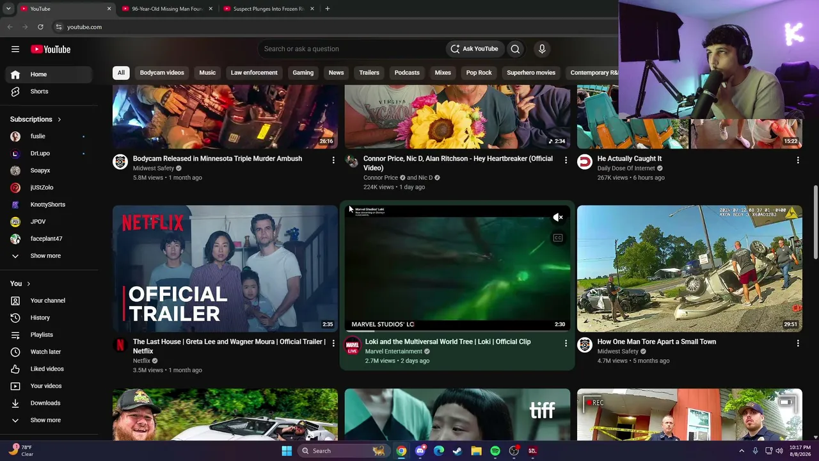The width and height of the screenshot is (819, 461).
Task: Click the page vertical scrollbar thumb
Action: (815, 223)
